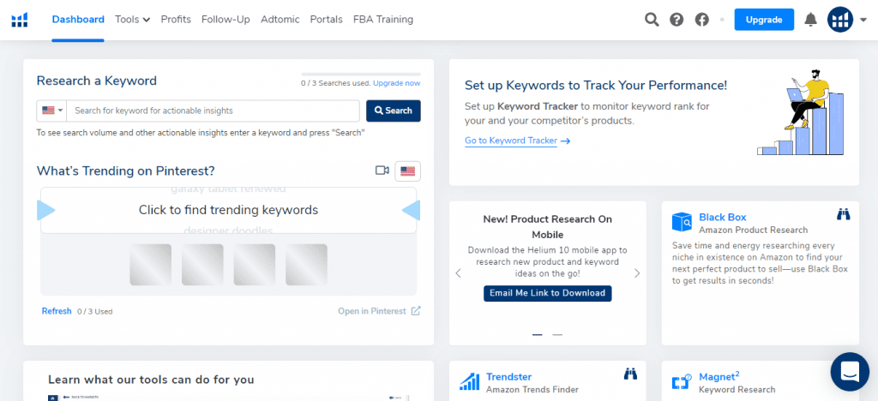Open the Trendster title link
878x401 pixels.
509,377
